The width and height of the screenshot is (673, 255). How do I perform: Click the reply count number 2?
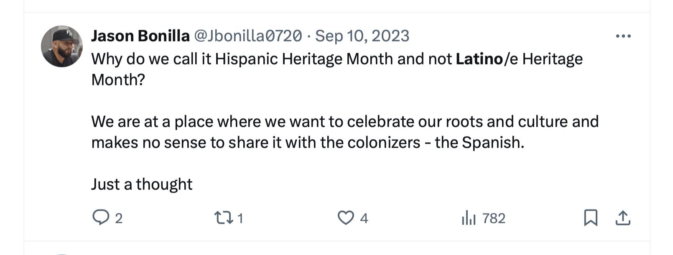(x=119, y=218)
